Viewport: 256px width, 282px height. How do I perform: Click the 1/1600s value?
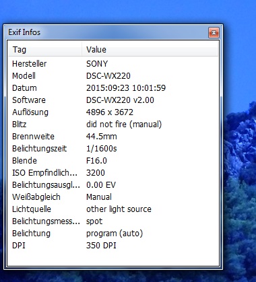[x=102, y=149]
